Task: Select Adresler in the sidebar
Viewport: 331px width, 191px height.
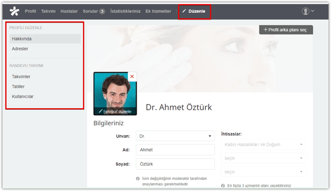Action: 20,49
